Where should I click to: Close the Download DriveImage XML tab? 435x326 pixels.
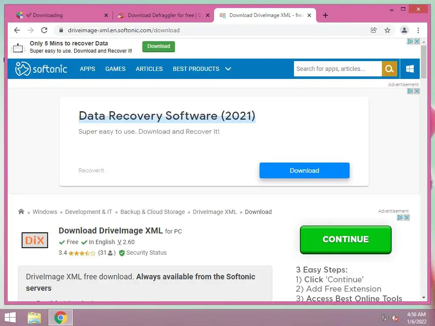[x=309, y=16]
